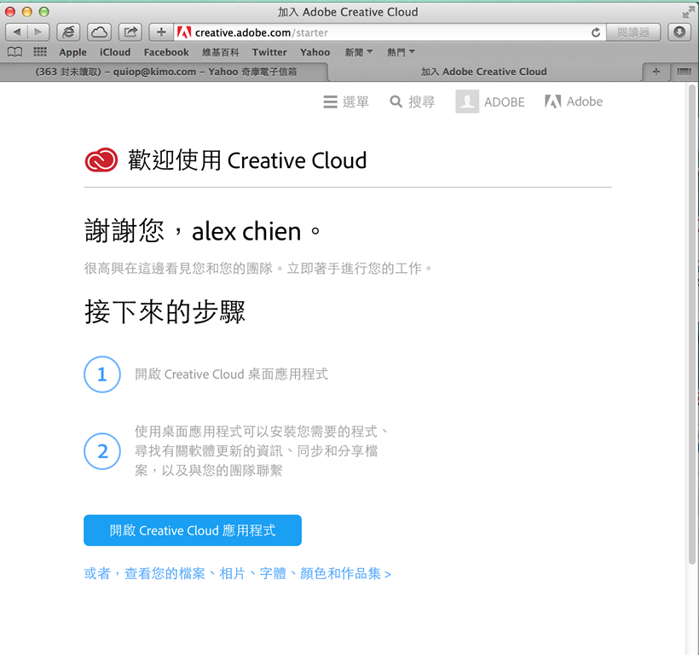Toggle full screen arrows icon
This screenshot has height=655, width=699.
(x=688, y=13)
